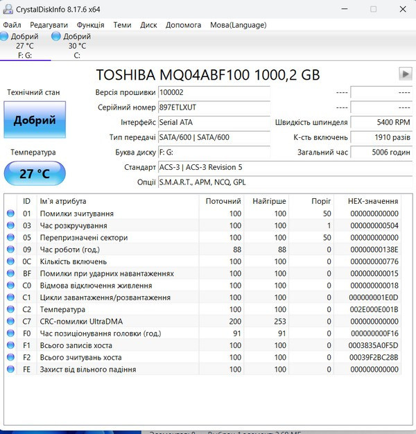The height and width of the screenshot is (434, 416).
Task: Click hex value 0000000138E
Action: pyautogui.click(x=374, y=250)
